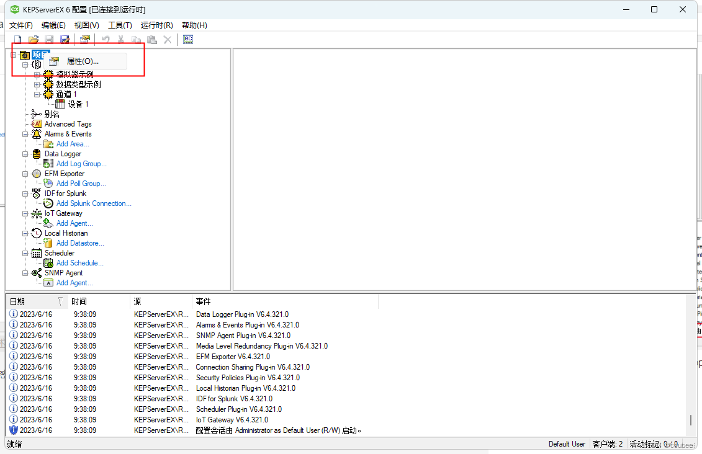702x454 pixels.
Task: Click the gear icon beside 数据类型示例
Action: [x=48, y=84]
